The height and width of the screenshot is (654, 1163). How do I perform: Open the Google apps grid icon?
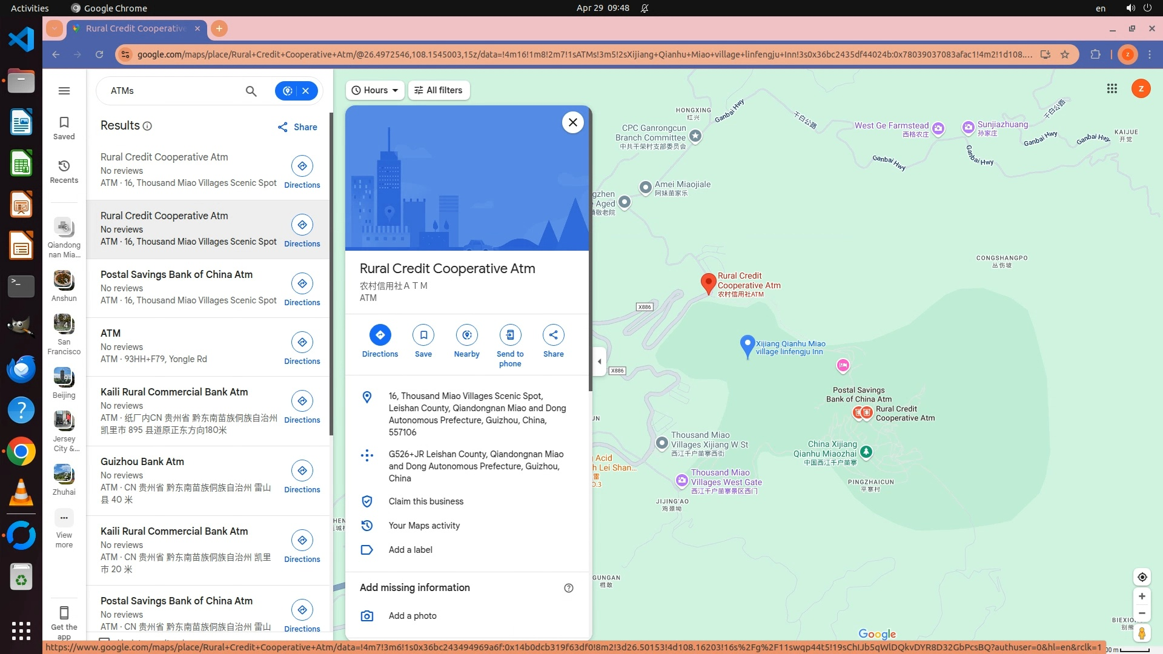[1112, 89]
